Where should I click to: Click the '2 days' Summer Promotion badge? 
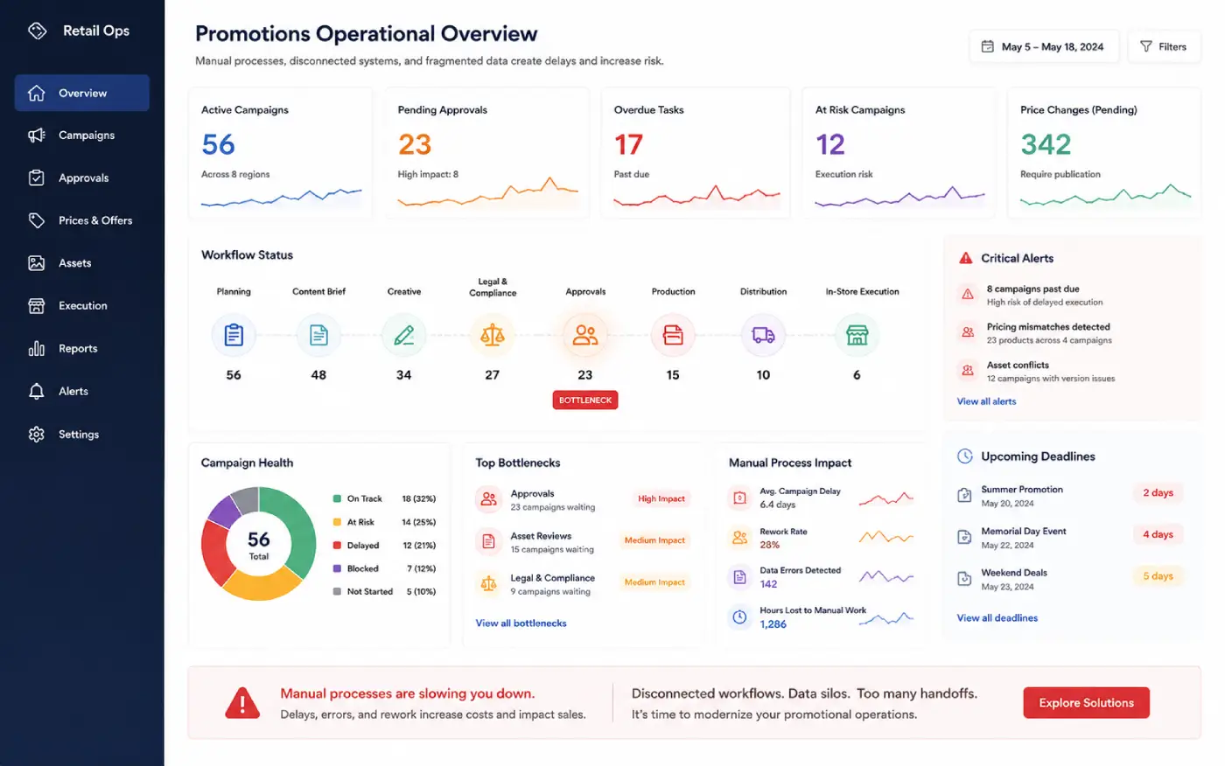tap(1158, 493)
